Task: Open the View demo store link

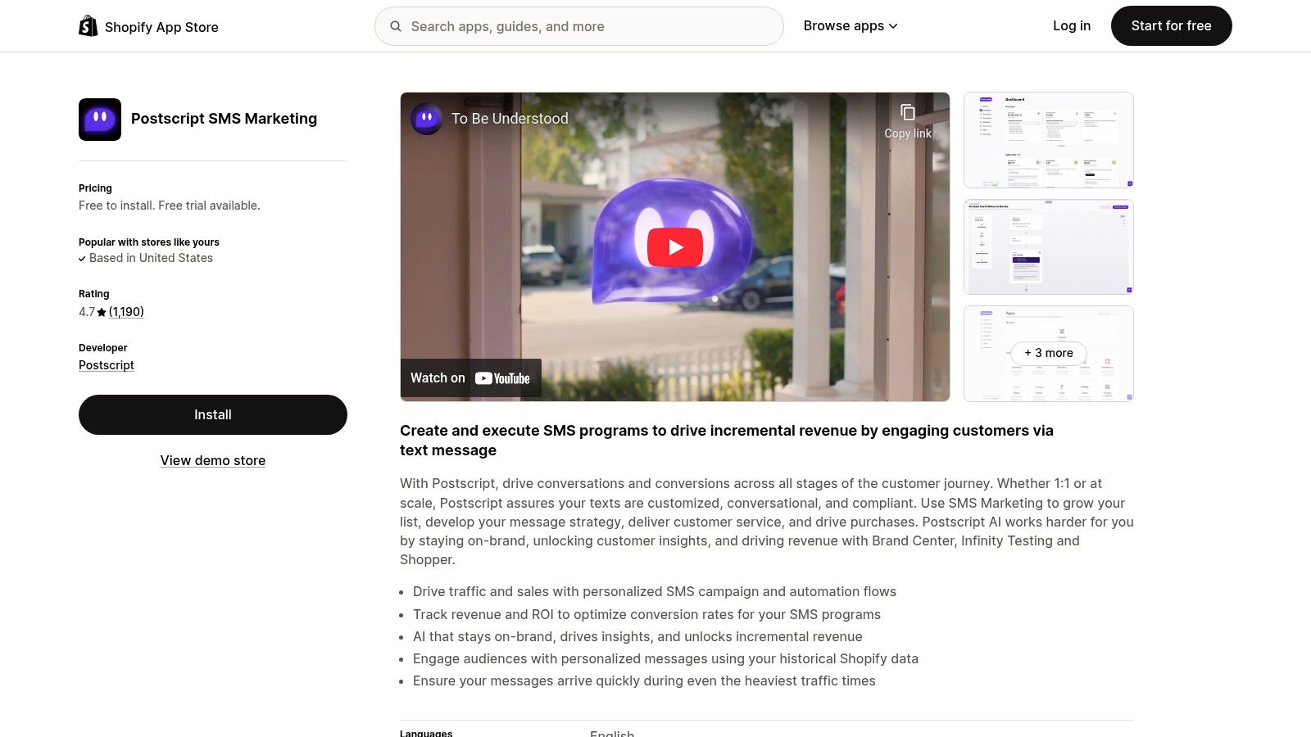Action: (213, 460)
